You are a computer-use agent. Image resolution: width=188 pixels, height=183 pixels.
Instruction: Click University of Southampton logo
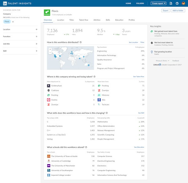[49, 170]
